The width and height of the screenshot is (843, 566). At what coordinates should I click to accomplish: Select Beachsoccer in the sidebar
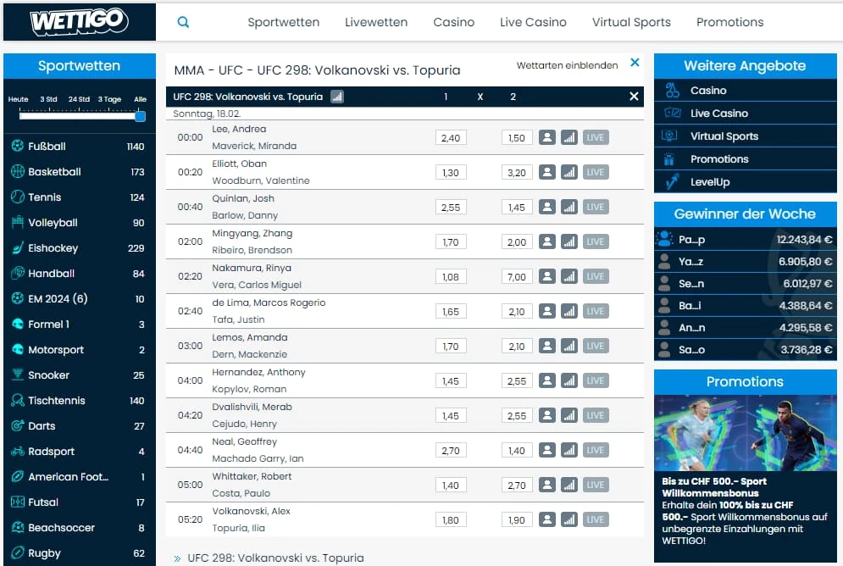80,527
